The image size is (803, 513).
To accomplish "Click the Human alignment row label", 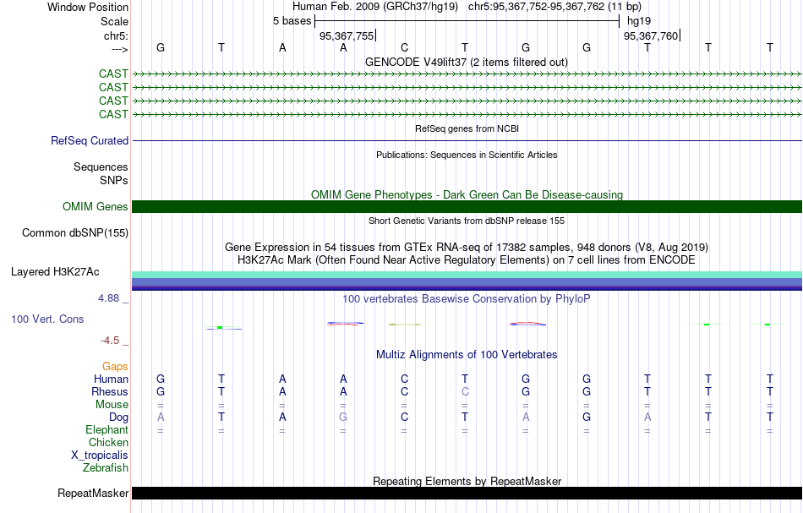I will coord(111,379).
